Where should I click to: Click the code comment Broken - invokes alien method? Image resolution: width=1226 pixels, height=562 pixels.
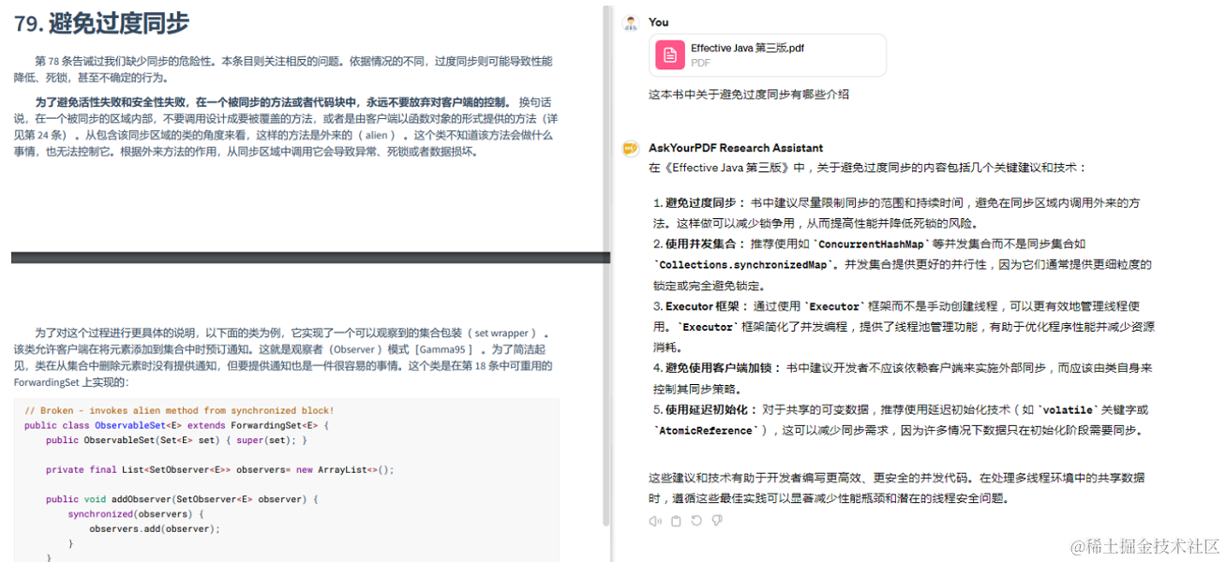pos(179,410)
